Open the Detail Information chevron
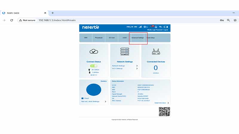The width and height of the screenshot is (239, 134). 168,103
